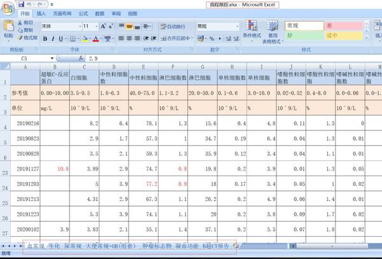Select cell containing date 20191127
The width and height of the screenshot is (382, 259).
tap(25, 169)
